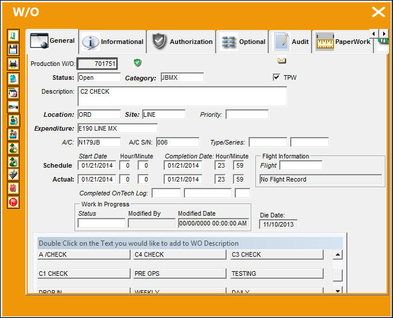Viewport: 393px width, 318px height.
Task: Add A /CHECK text to the description
Action: click(84, 254)
